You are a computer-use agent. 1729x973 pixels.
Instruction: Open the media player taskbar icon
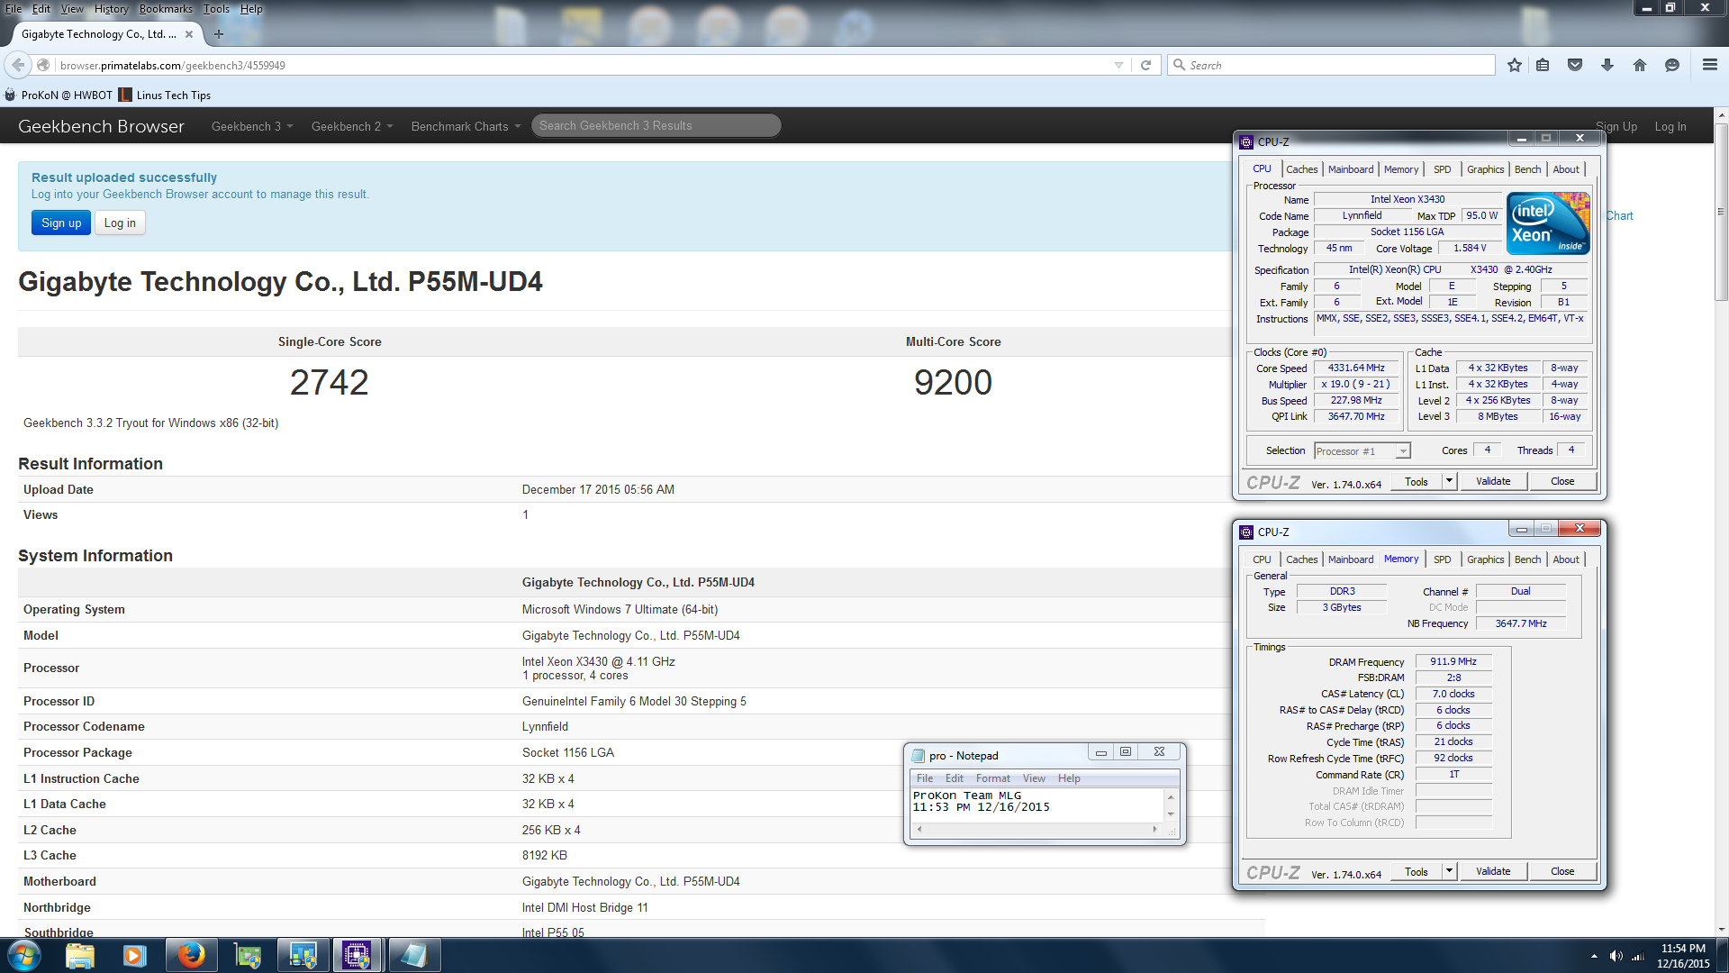(x=135, y=955)
